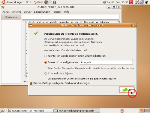The width and height of the screenshot is (150, 113).
Task: Switch to 'XChat: Verbindung hergestellt' taskbar entry
Action: (77, 111)
